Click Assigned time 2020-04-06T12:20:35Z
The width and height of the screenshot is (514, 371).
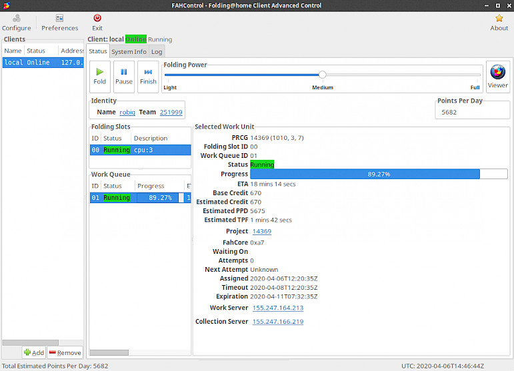[x=284, y=278]
